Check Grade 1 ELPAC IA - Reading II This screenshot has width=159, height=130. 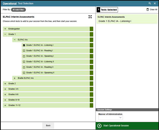tap(24, 67)
